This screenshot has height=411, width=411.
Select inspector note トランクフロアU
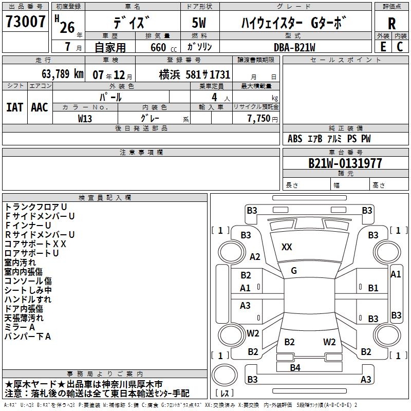35,207
